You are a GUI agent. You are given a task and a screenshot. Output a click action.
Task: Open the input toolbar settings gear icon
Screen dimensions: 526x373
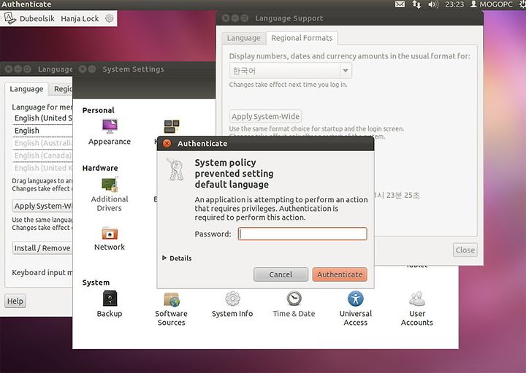pos(110,18)
